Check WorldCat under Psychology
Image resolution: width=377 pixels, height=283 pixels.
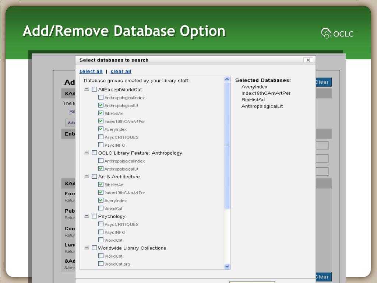(x=101, y=240)
